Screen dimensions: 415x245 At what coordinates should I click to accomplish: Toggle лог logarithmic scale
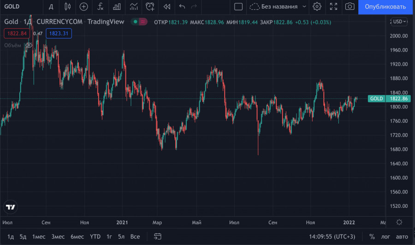[385, 237]
